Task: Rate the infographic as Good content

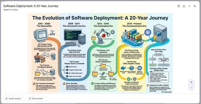Action: [13, 98]
